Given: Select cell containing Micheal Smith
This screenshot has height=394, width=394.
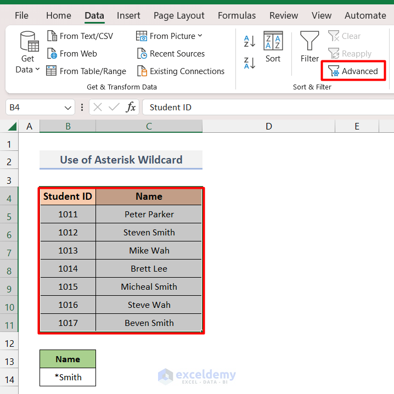Looking at the screenshot, I should [x=149, y=286].
